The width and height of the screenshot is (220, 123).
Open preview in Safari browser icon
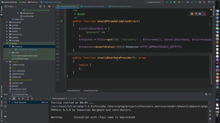coord(200,14)
